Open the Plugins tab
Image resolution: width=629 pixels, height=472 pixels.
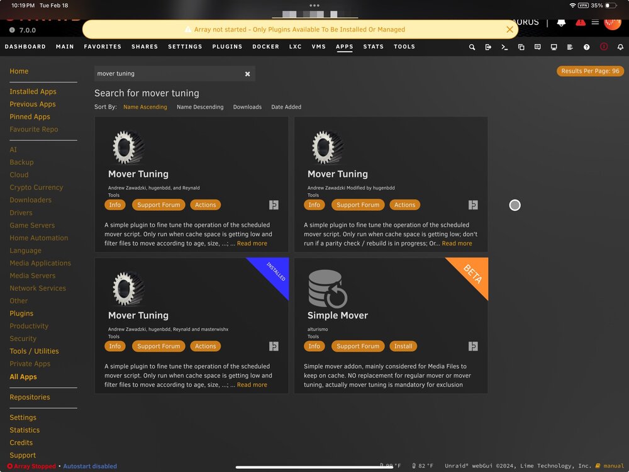click(x=227, y=47)
